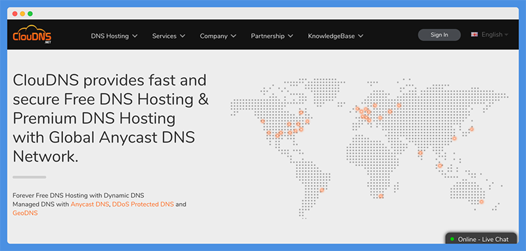
Task: Click the Japan server location marker
Action: (471, 129)
